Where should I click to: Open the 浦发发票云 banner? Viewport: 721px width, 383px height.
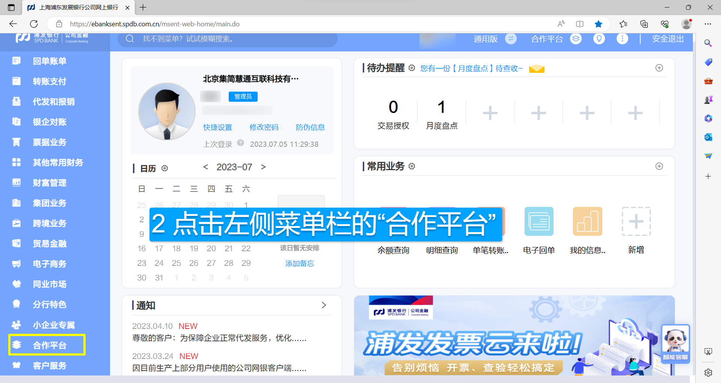514,335
